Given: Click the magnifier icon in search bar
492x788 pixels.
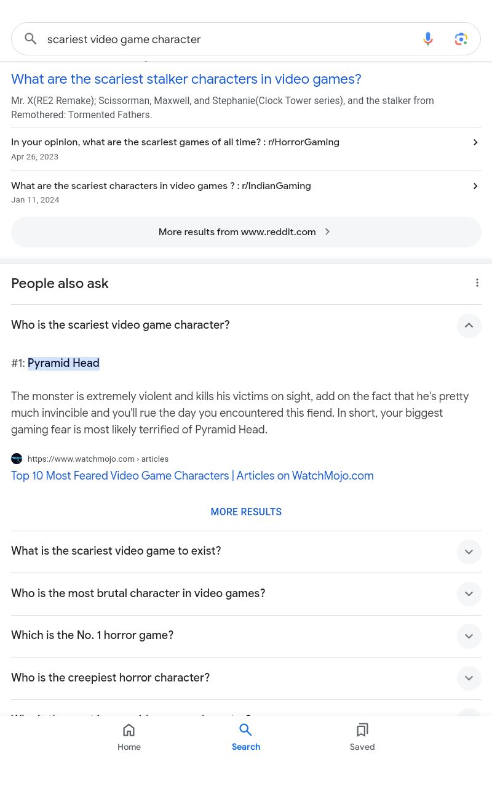Looking at the screenshot, I should tap(31, 39).
